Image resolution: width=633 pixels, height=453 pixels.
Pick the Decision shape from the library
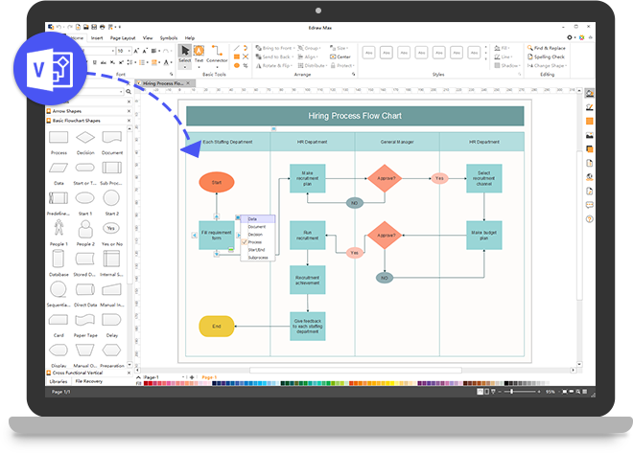[x=85, y=142]
